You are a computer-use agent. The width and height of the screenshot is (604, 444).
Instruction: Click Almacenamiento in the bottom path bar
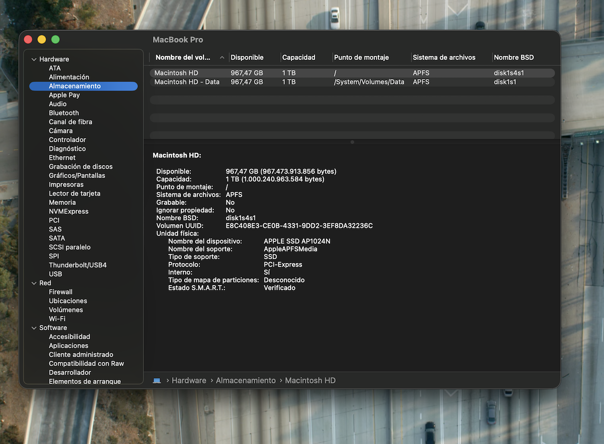tap(246, 380)
